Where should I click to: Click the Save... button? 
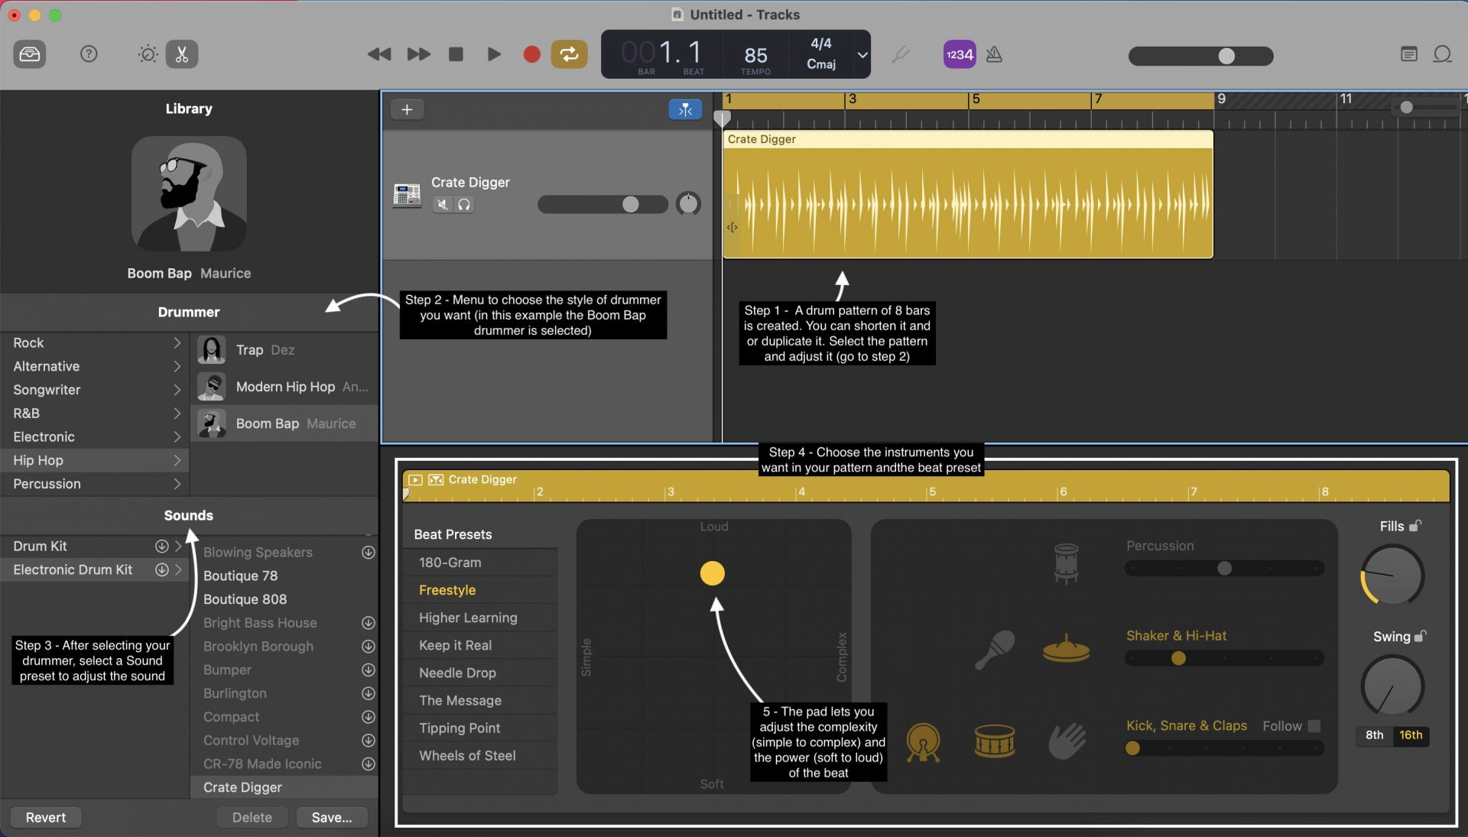332,817
